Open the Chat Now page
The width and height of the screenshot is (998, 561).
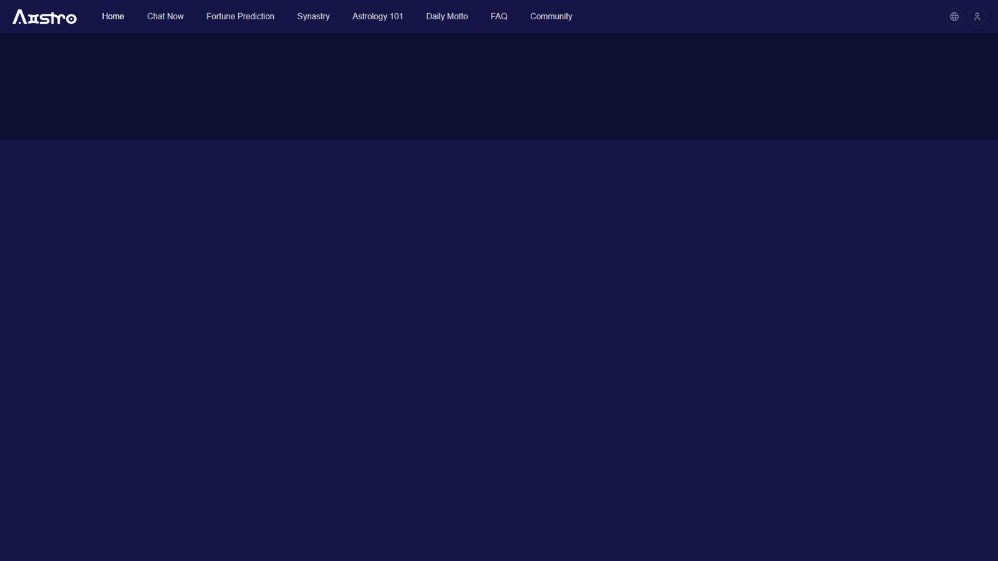165,16
